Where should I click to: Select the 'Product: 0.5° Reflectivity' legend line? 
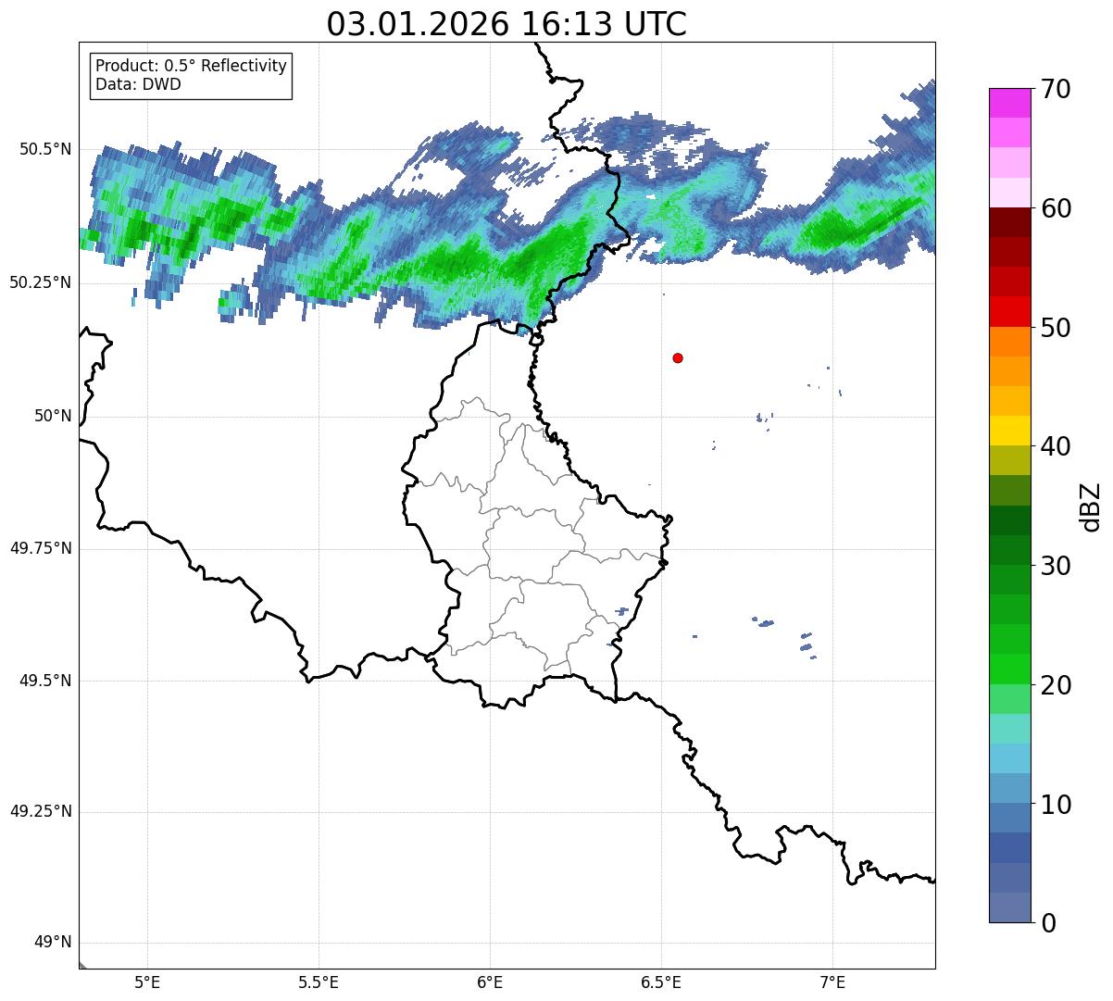click(x=191, y=67)
